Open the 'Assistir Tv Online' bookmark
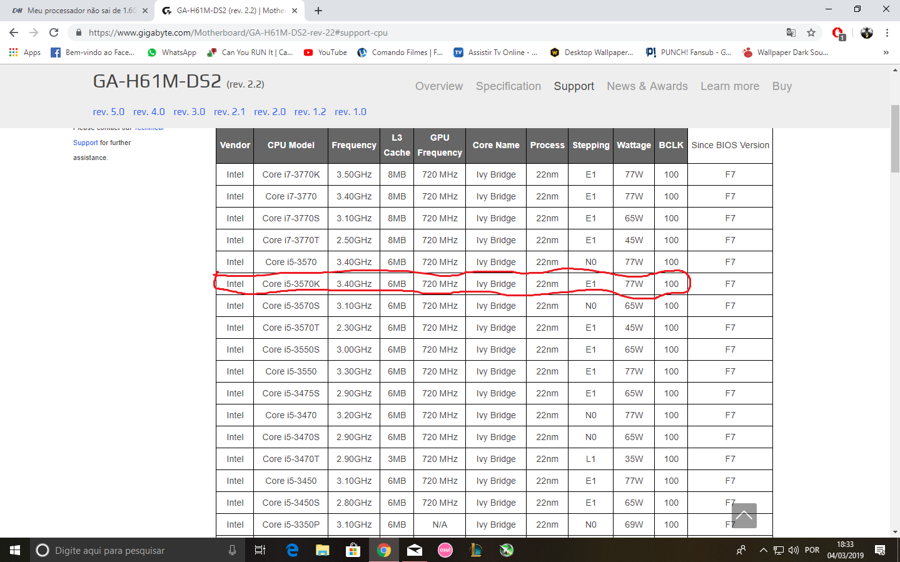Viewport: 900px width, 562px height. [x=495, y=53]
